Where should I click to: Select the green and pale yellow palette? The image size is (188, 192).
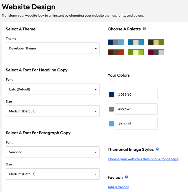tap(136, 52)
